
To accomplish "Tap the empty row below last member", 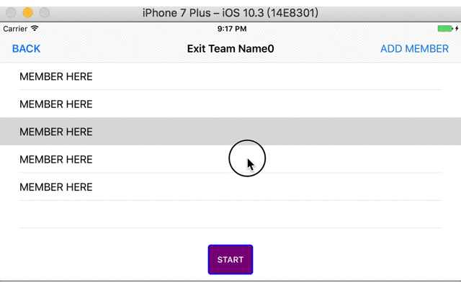I will (x=230, y=215).
